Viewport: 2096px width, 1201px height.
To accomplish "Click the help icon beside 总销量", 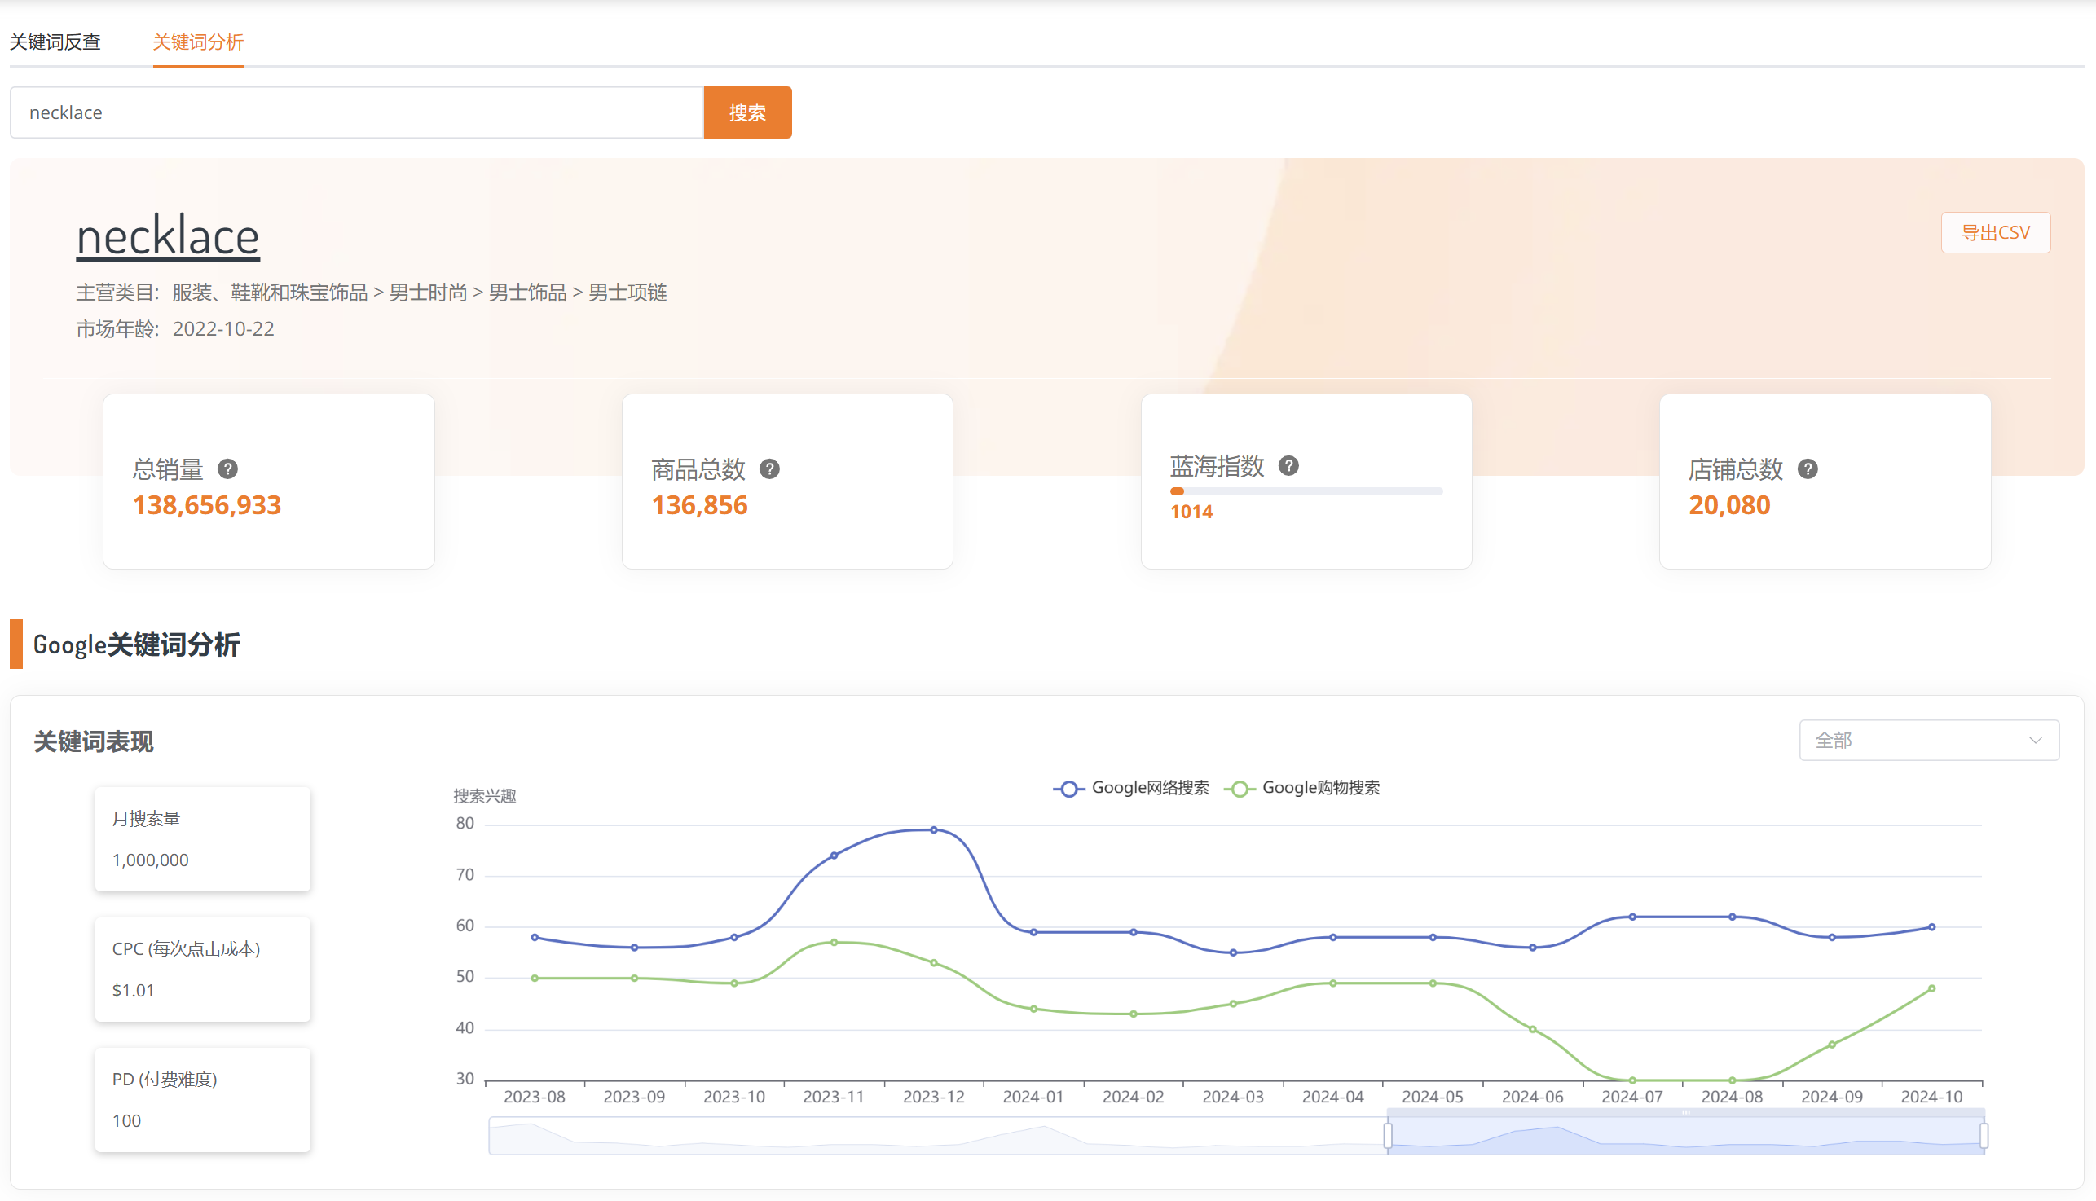I will click(227, 469).
